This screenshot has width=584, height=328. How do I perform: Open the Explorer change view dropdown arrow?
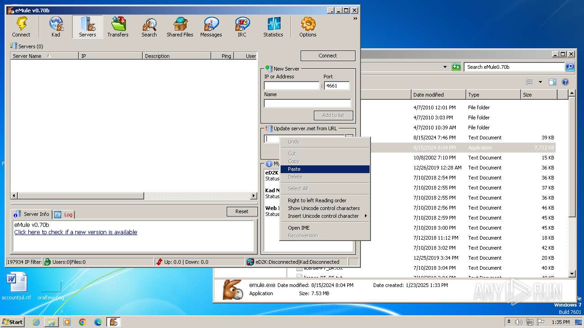coord(540,82)
